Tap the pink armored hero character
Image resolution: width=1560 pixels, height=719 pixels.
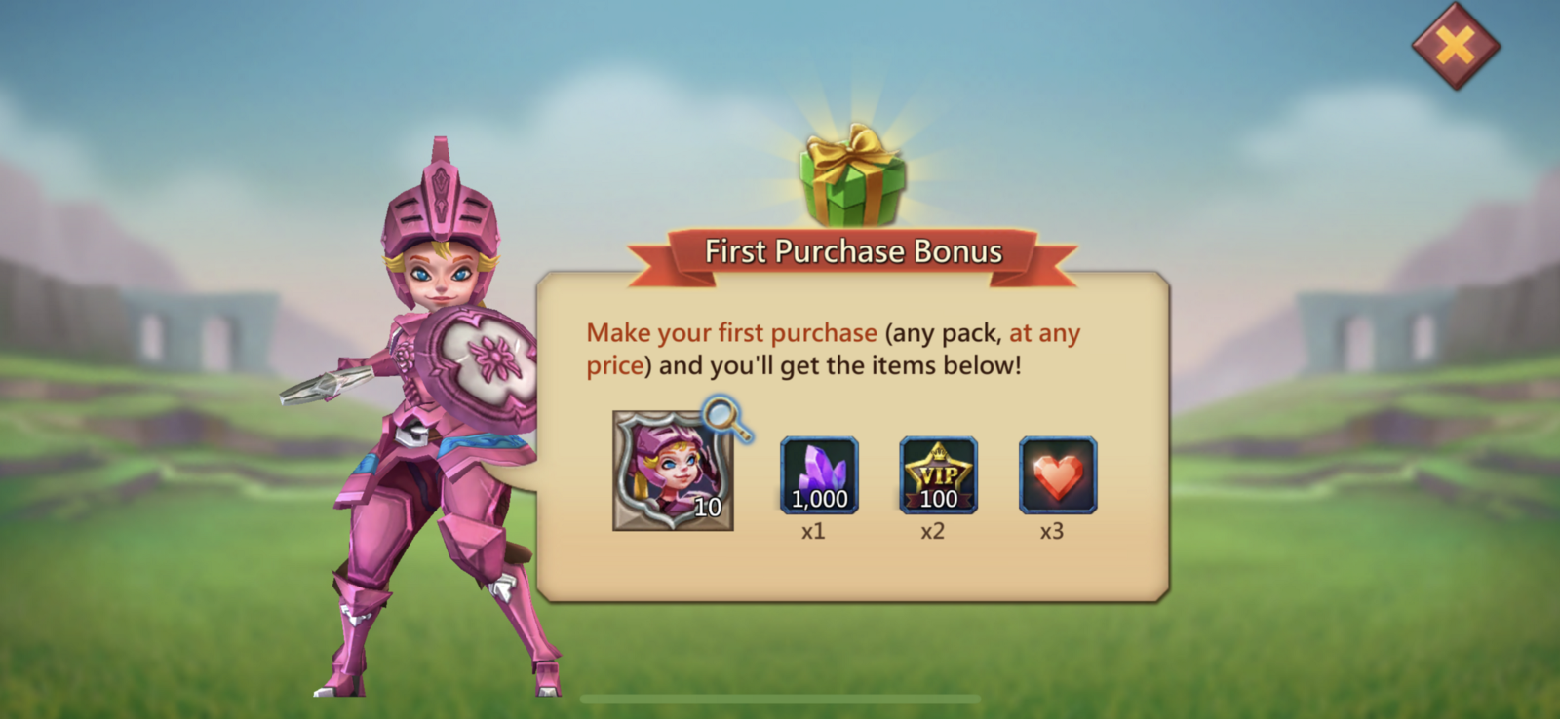429,419
